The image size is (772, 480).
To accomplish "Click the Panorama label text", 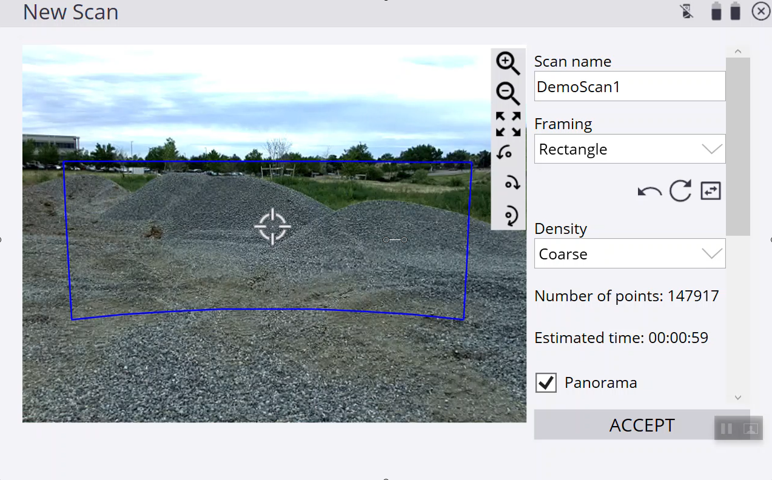I will pyautogui.click(x=600, y=382).
